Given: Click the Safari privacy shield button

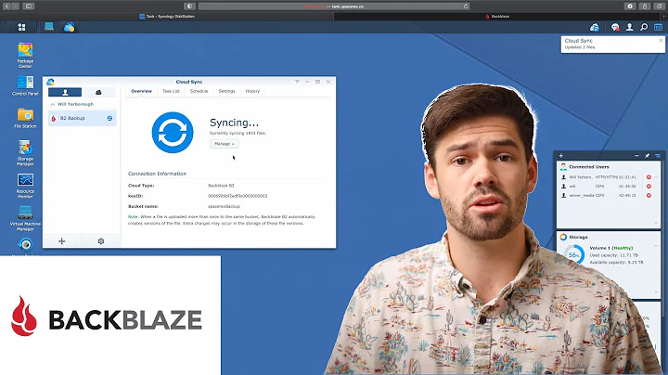Looking at the screenshot, I should [x=189, y=6].
